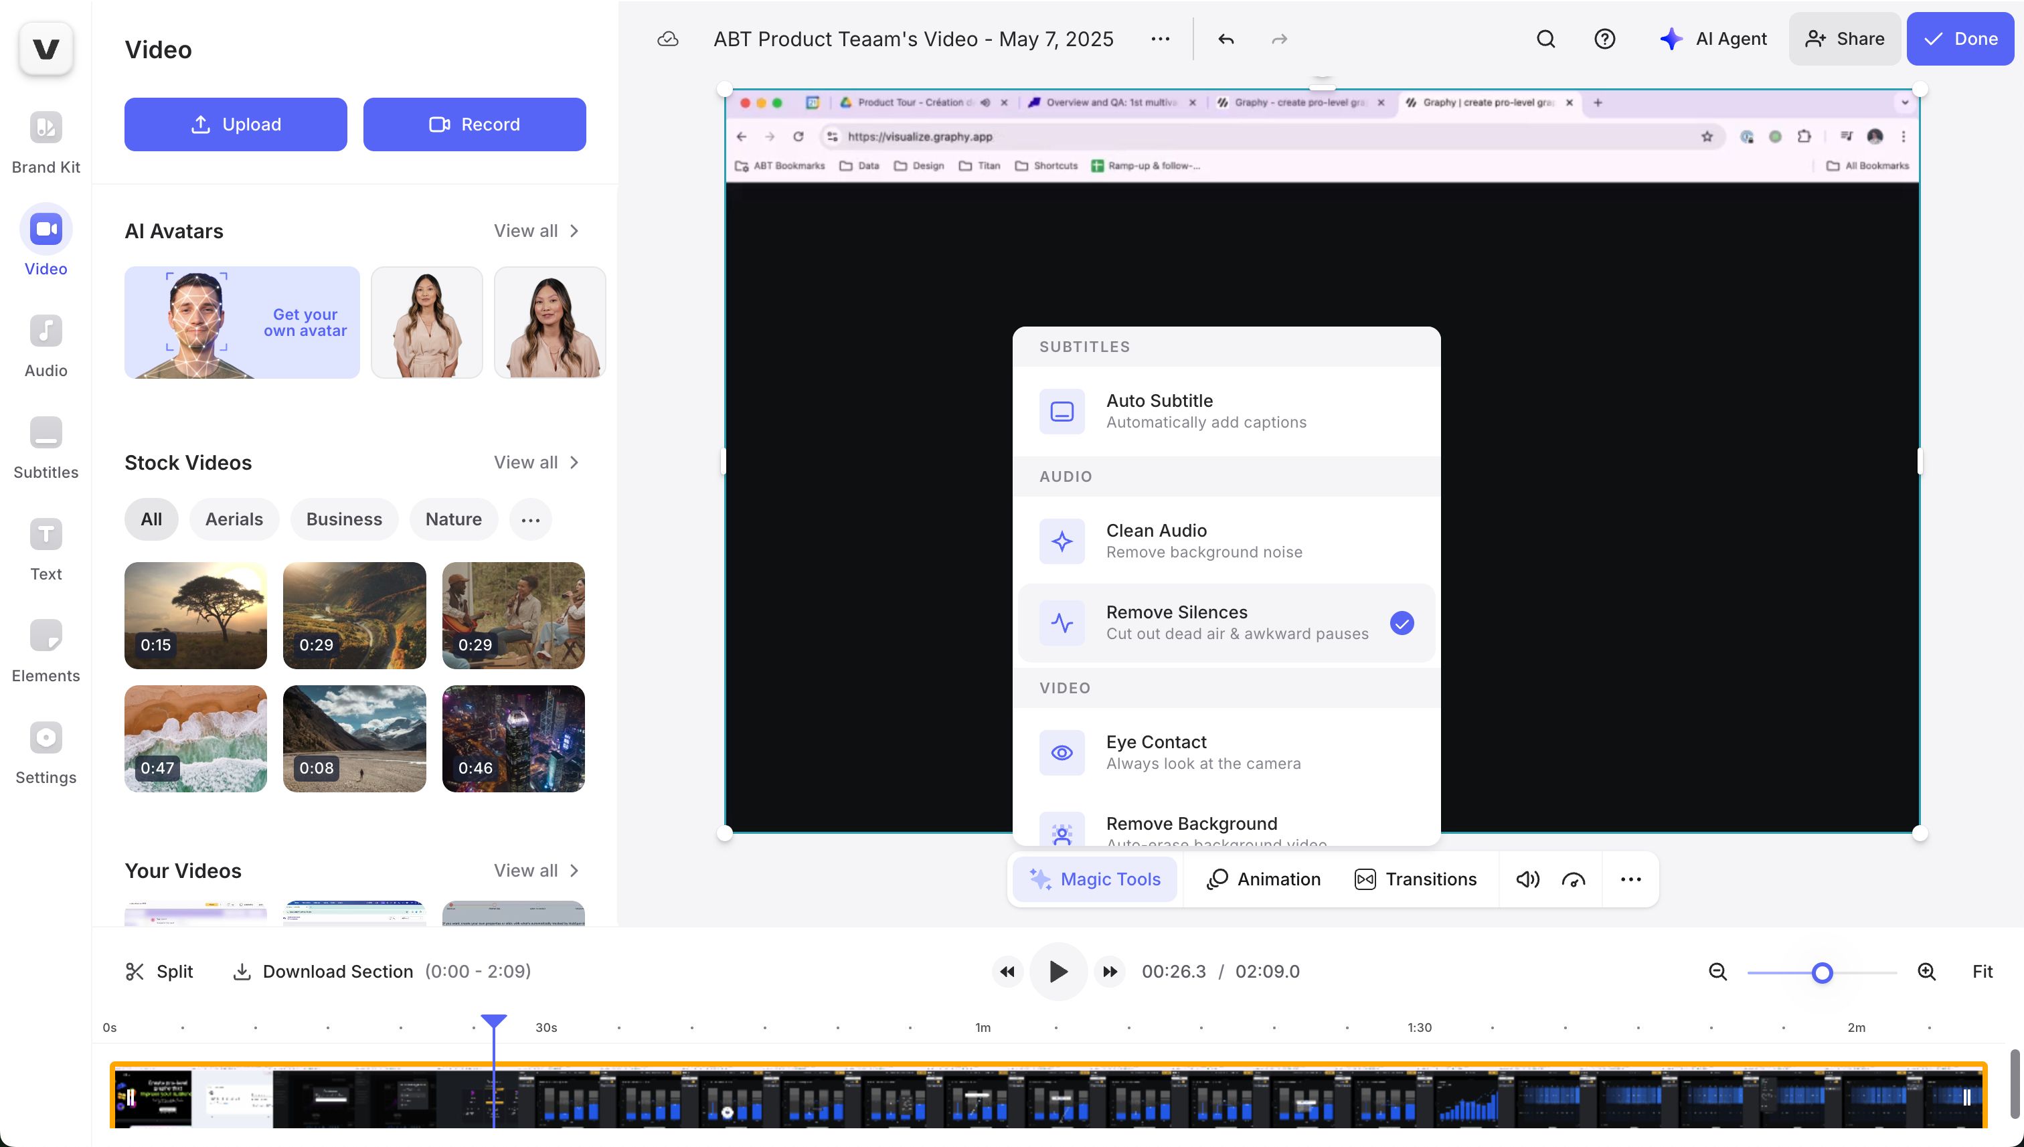Viewport: 2024px width, 1147px height.
Task: Choose Auto Subtitle in Magic Tools menu
Action: tap(1226, 411)
